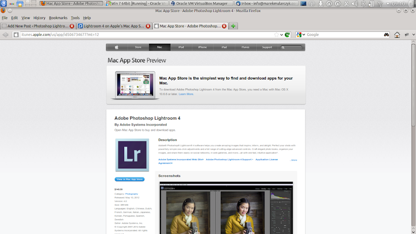Open the URL history dropdown arrow
The width and height of the screenshot is (416, 234).
pos(281,35)
